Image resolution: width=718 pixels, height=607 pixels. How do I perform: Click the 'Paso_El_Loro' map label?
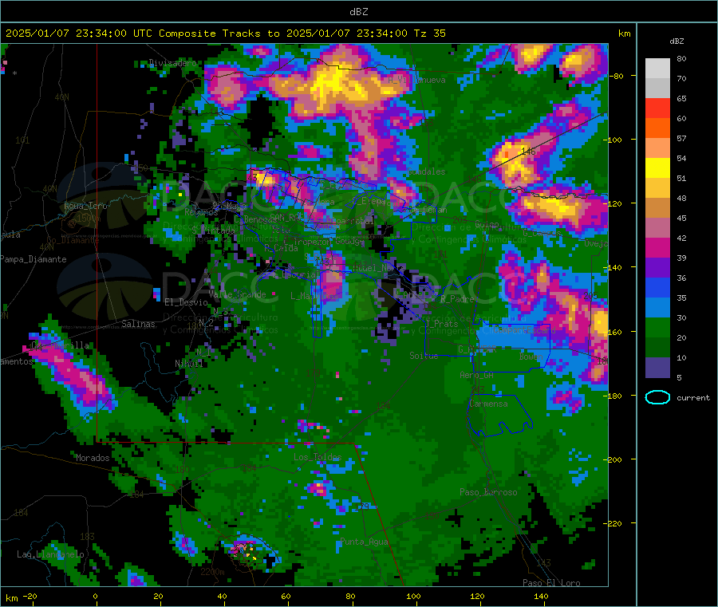[x=551, y=583]
